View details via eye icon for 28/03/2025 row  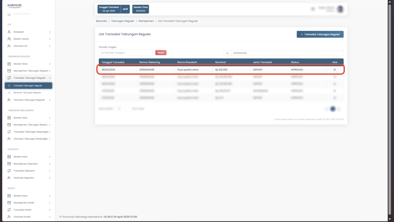tap(334, 70)
